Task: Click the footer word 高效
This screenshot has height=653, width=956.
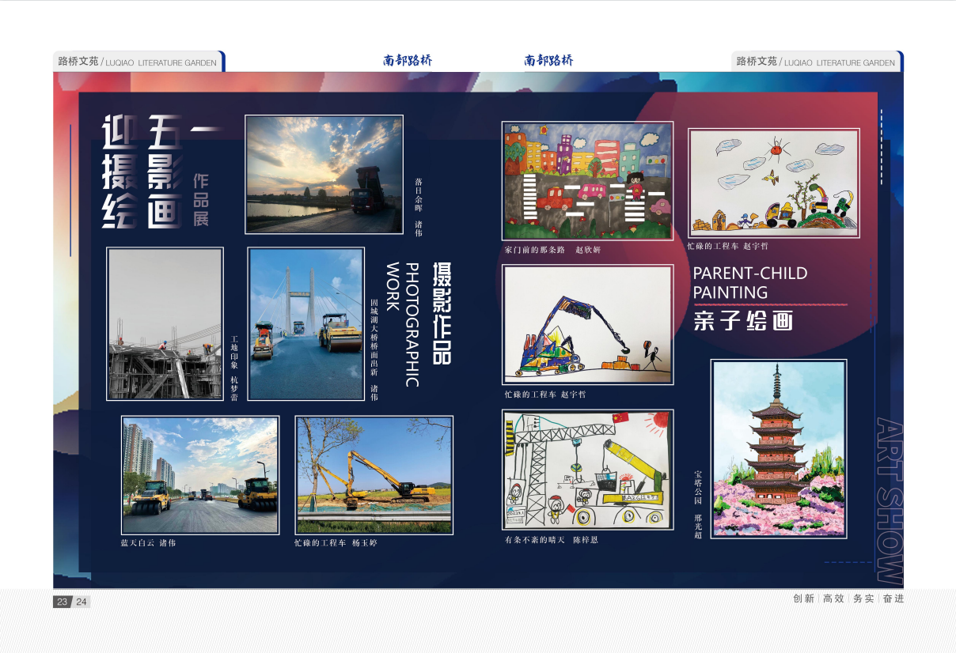Action: click(x=833, y=598)
